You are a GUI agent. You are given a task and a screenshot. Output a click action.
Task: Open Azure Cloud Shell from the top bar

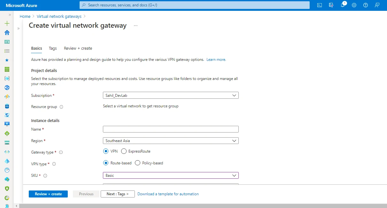tap(319, 5)
